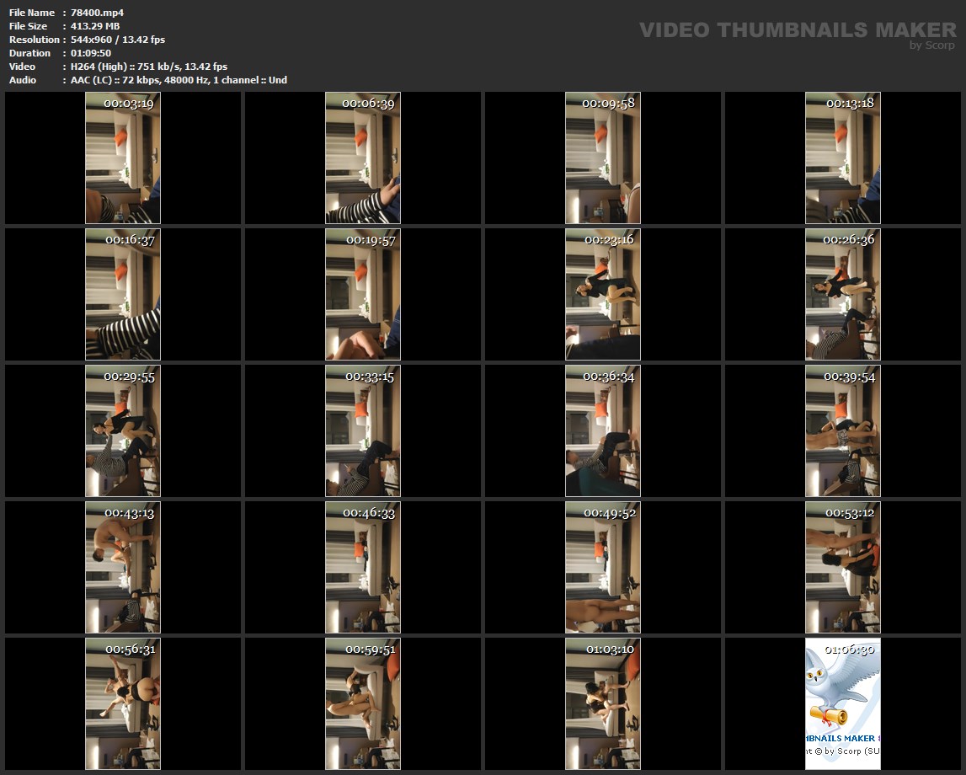This screenshot has width=966, height=775.
Task: Select the thumbnail marked 00:13:18
Action: tap(843, 158)
